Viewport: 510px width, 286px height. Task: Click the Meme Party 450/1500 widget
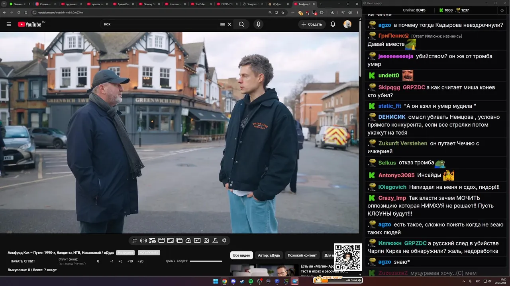click(x=337, y=280)
